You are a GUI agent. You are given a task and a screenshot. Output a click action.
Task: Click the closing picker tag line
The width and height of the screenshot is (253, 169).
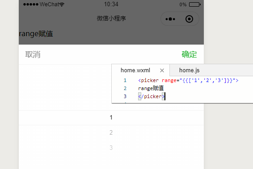point(152,96)
